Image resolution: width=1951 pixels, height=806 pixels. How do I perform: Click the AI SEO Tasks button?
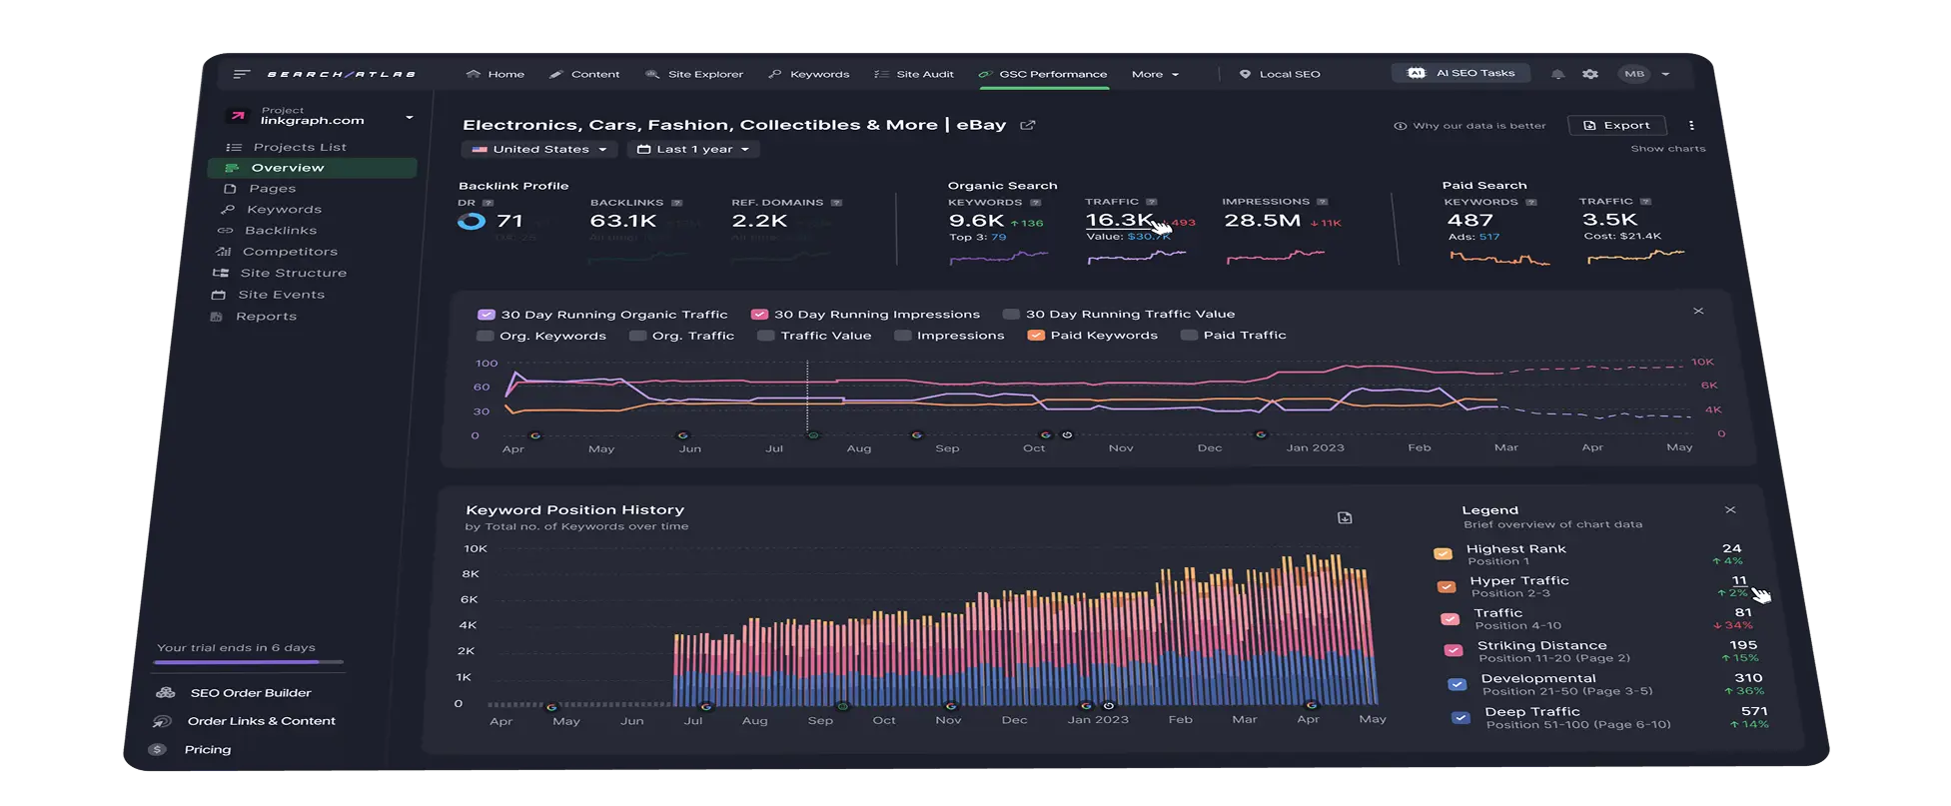1462,73
